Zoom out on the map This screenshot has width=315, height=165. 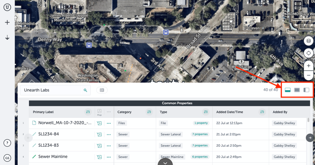pos(309,75)
